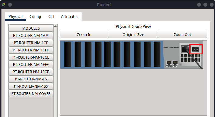Click the Original Size button
Viewport: 215px width, 117px height.
(x=133, y=35)
